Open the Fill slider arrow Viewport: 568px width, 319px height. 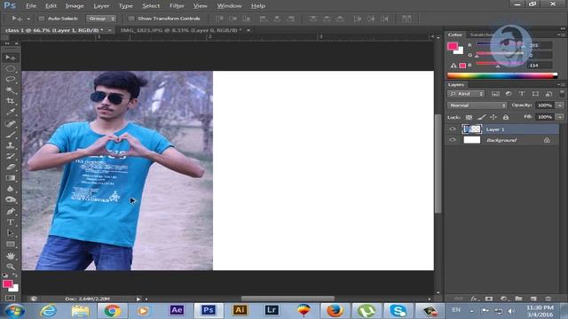click(x=560, y=117)
